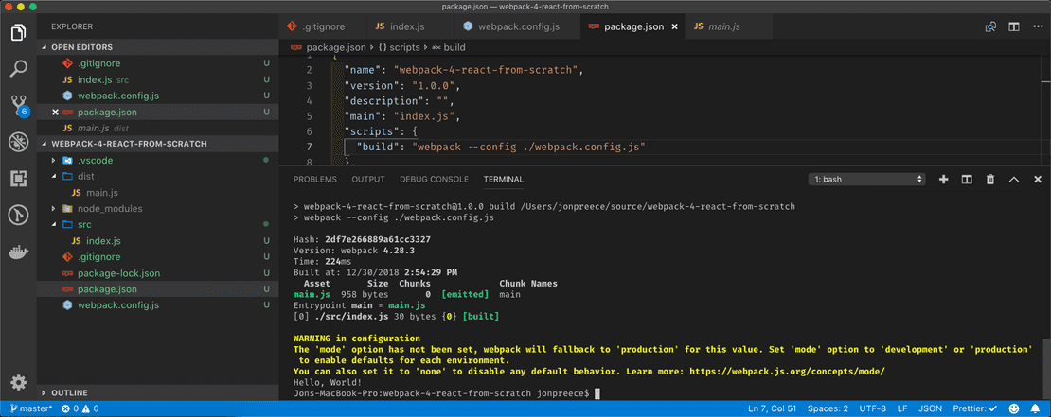The width and height of the screenshot is (1051, 417).
Task: Switch to the webpack.config.js editor tab
Action: coord(517,27)
